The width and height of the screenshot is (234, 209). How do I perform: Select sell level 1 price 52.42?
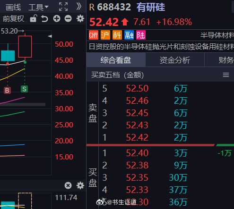137,137
